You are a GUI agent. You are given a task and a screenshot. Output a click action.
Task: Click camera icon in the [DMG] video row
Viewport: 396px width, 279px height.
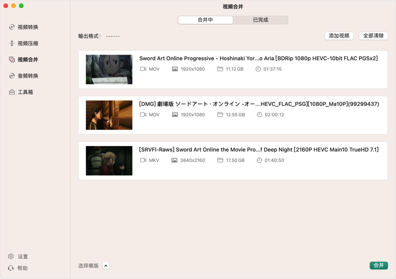tap(143, 114)
